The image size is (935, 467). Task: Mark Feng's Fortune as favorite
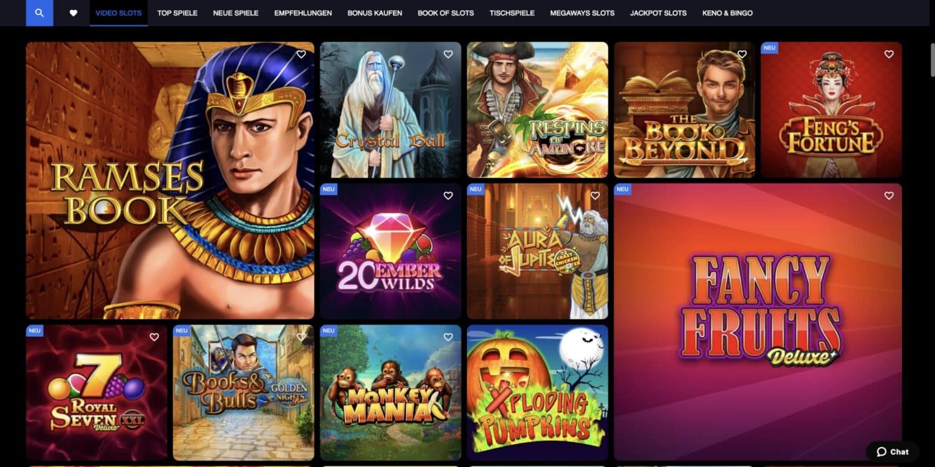pos(889,54)
